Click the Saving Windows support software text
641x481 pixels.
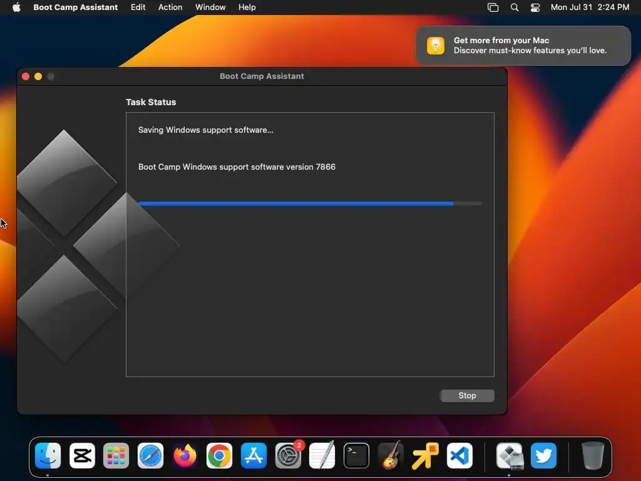(205, 130)
